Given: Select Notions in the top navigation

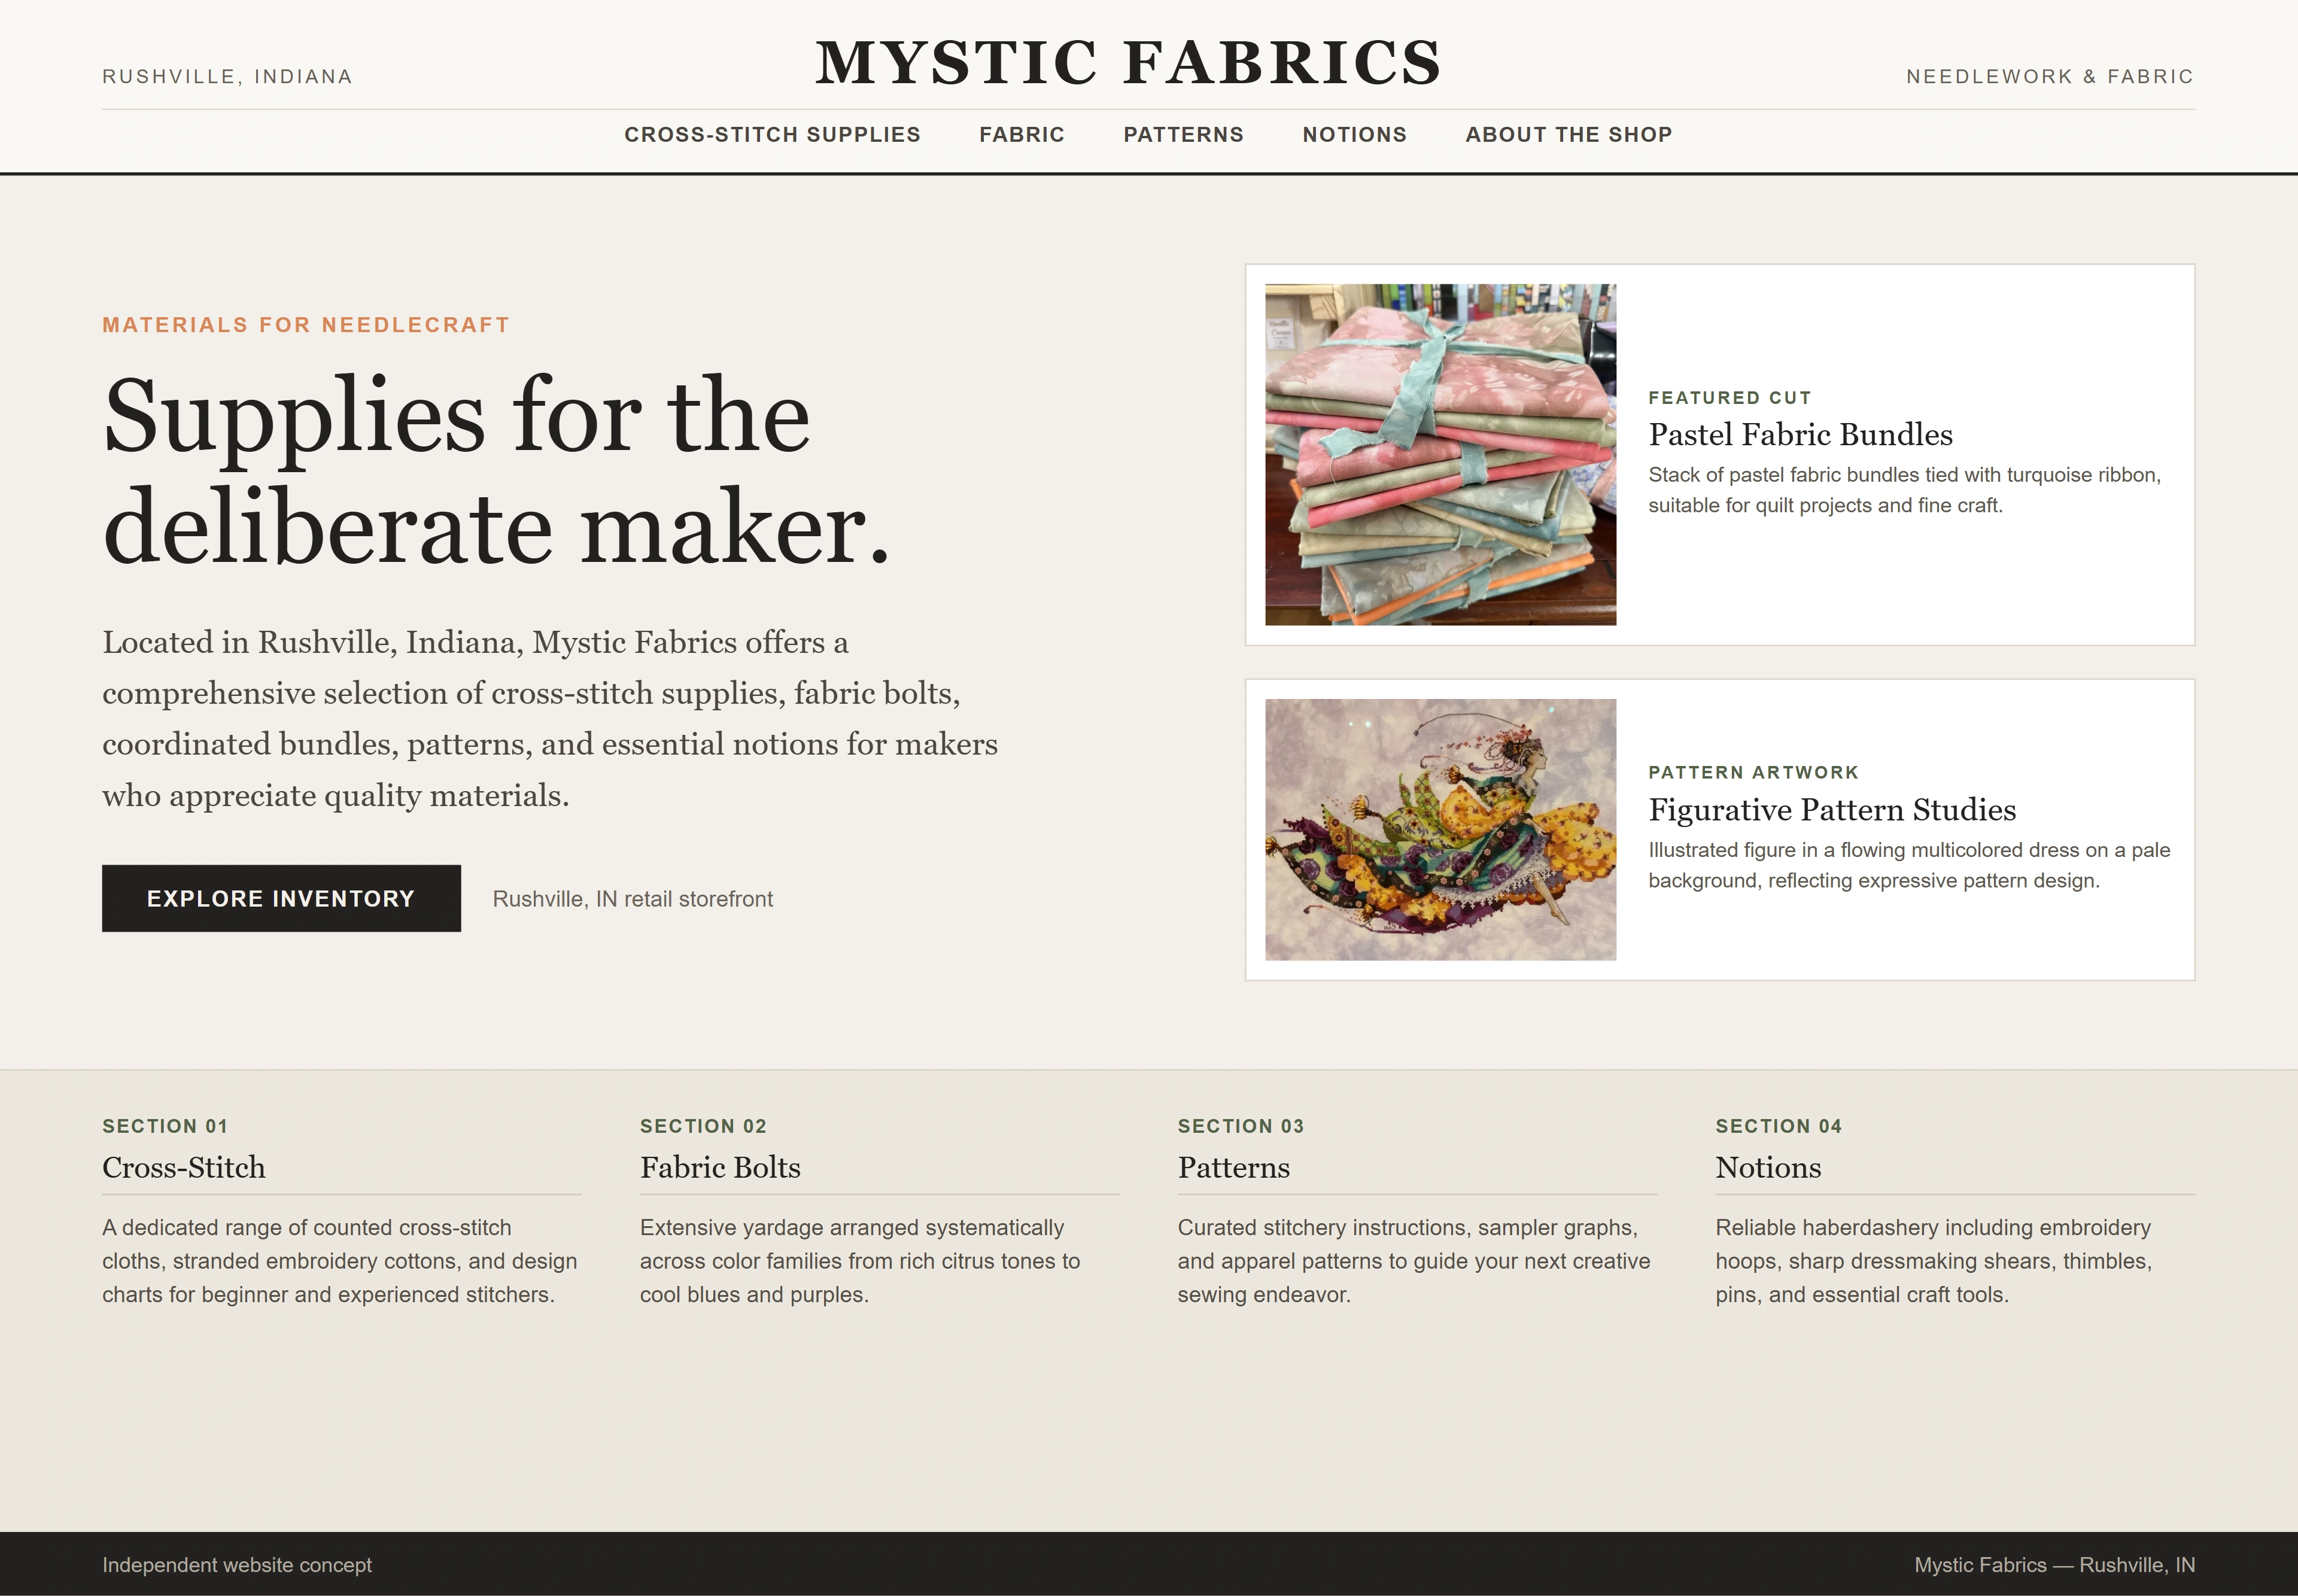Looking at the screenshot, I should point(1354,135).
